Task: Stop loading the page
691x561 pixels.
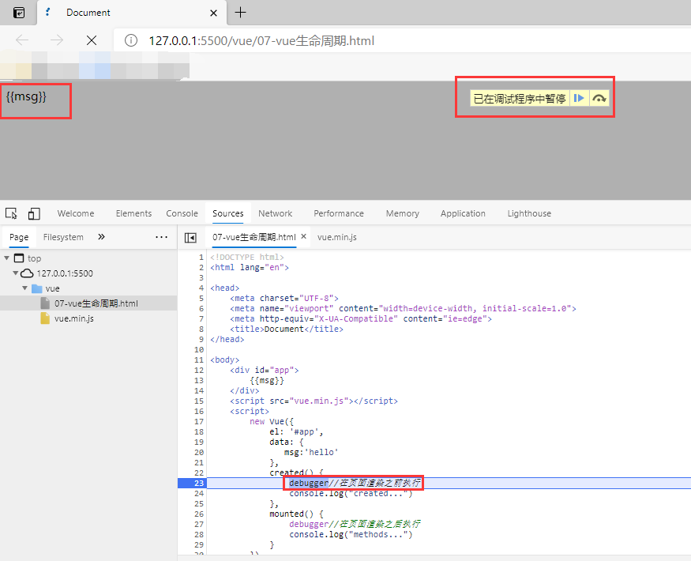Action: coord(92,40)
